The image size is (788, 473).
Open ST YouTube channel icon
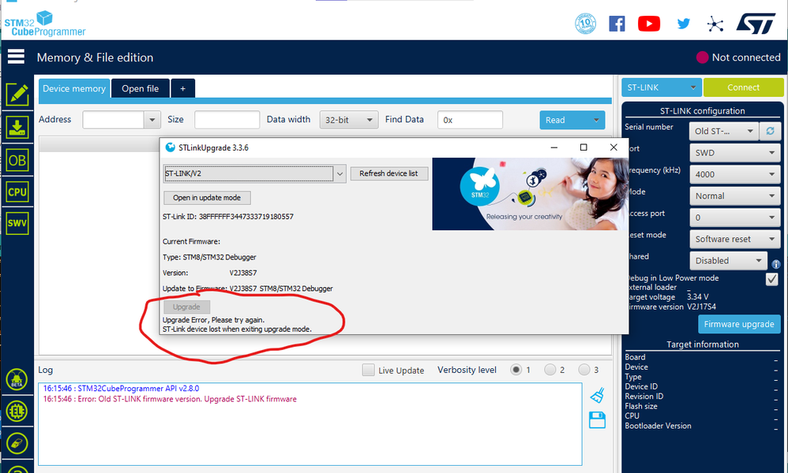[649, 24]
